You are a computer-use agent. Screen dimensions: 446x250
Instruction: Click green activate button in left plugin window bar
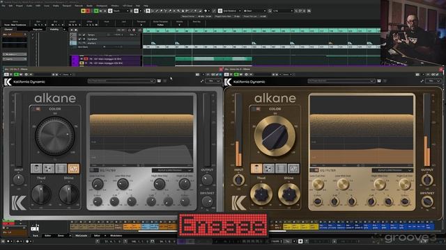coord(16,74)
